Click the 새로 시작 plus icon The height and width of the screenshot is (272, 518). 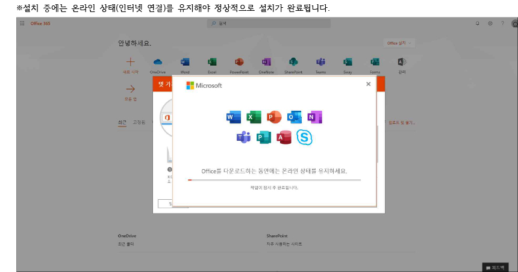point(131,62)
